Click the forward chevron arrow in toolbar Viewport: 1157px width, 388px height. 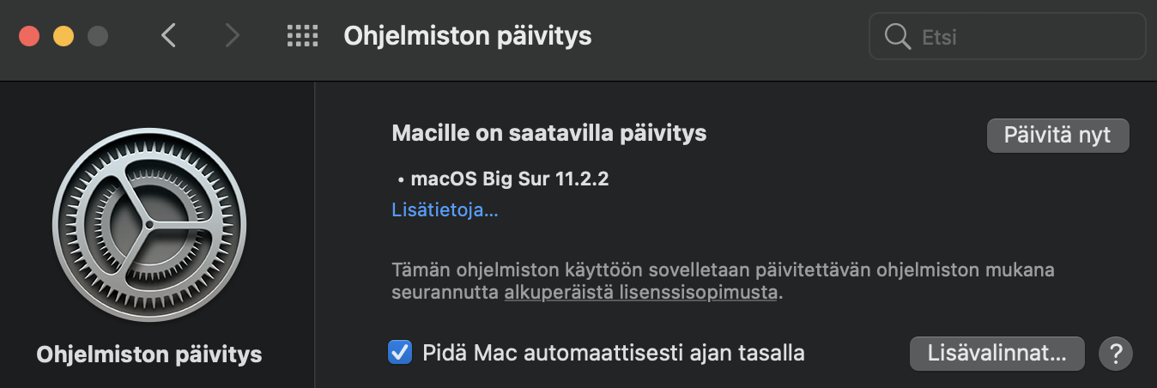click(x=232, y=36)
